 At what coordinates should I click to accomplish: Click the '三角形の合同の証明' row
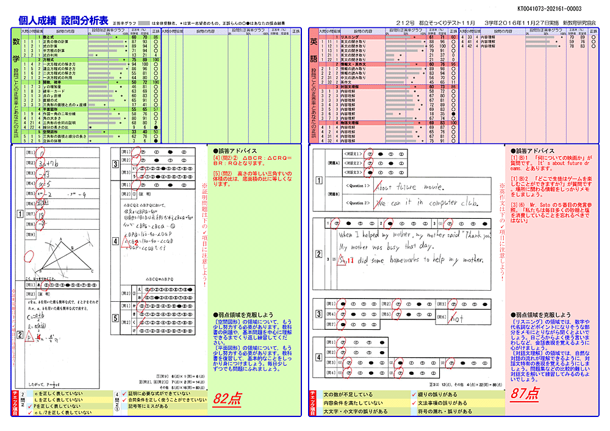click(x=91, y=123)
